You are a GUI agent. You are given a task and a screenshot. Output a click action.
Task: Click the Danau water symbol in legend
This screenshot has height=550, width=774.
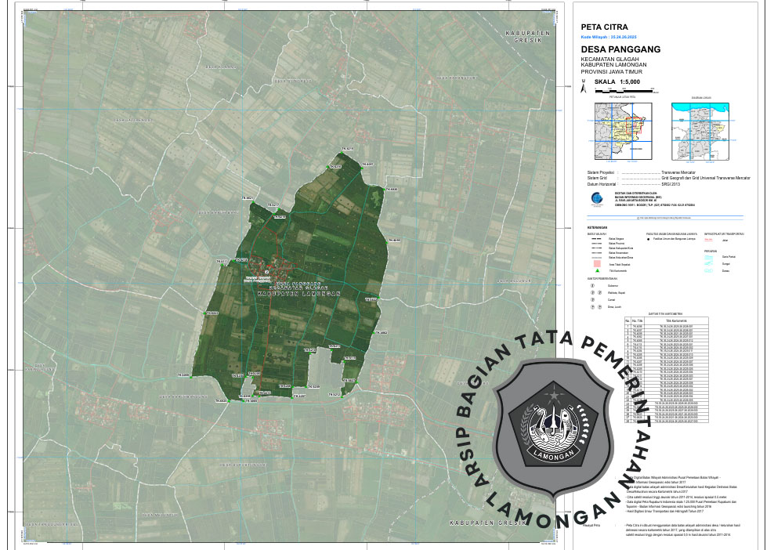(x=709, y=272)
